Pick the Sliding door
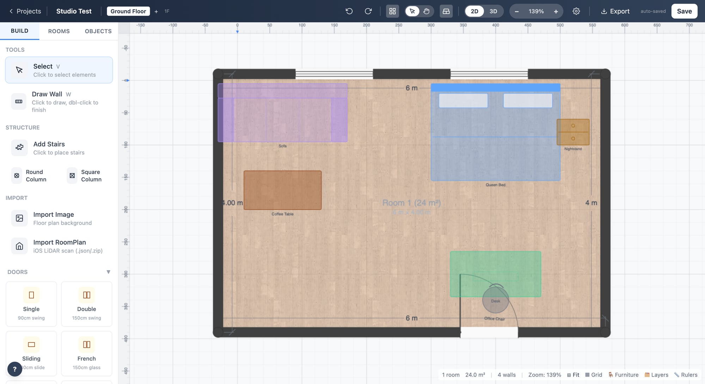The image size is (705, 384). (31, 353)
